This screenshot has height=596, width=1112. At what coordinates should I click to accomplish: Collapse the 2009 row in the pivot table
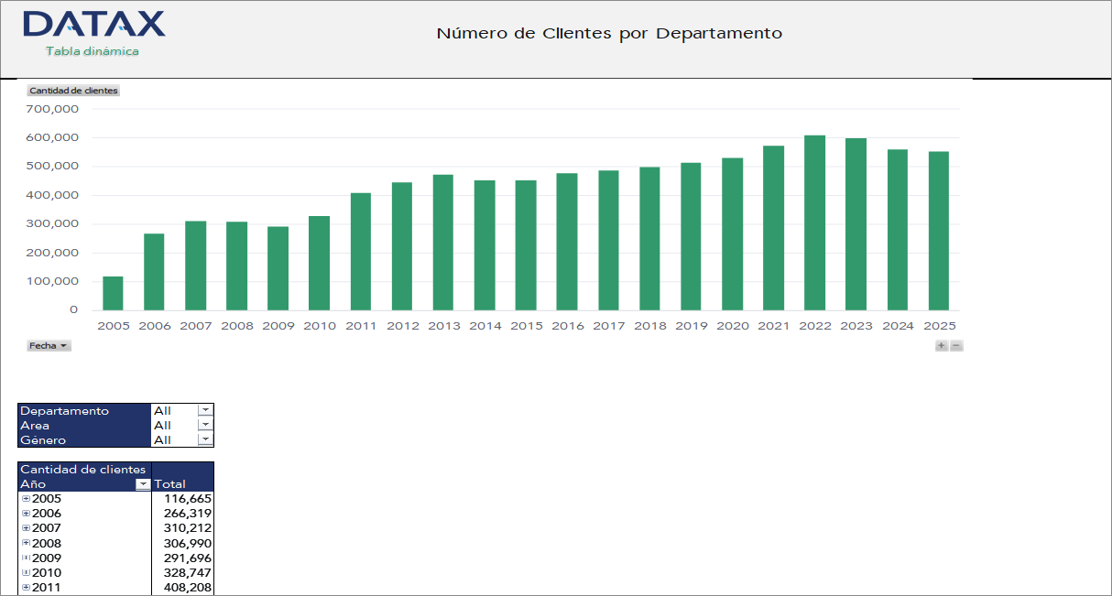(x=25, y=558)
